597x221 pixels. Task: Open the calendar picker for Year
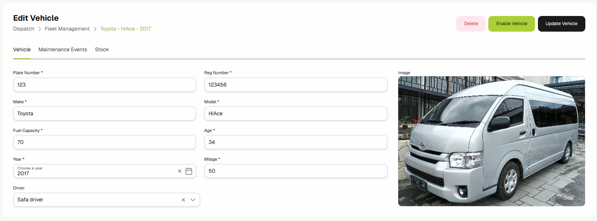pyautogui.click(x=189, y=171)
